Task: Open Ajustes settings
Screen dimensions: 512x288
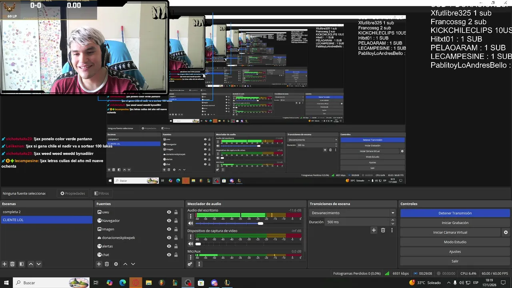Action: [455, 252]
